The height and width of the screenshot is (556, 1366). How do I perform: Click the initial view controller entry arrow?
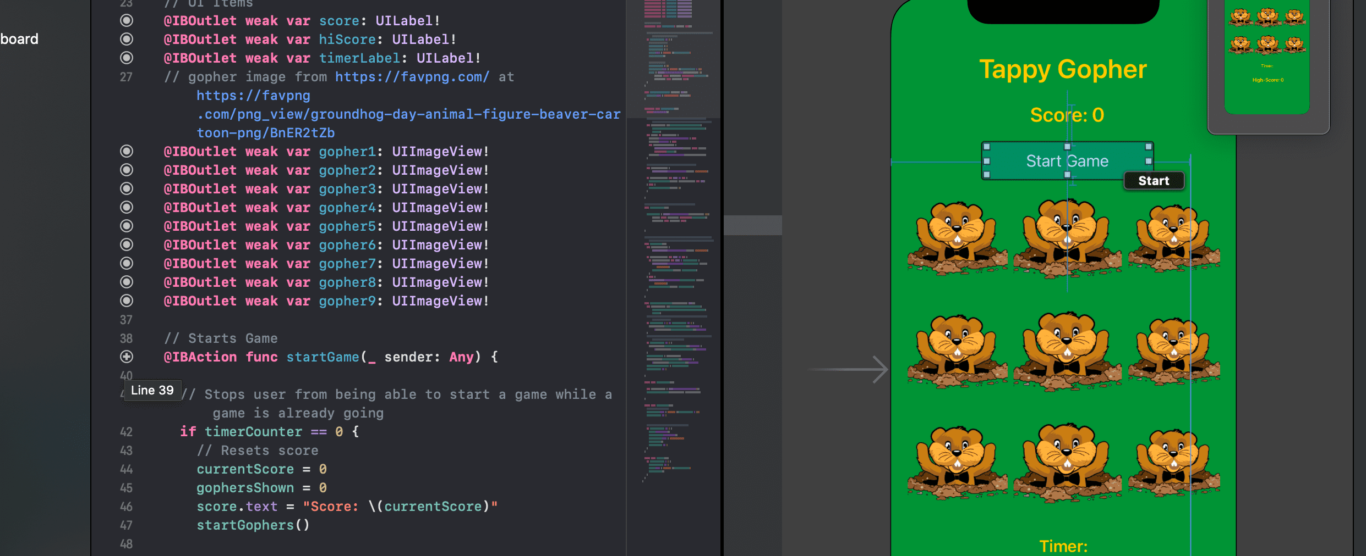[848, 369]
